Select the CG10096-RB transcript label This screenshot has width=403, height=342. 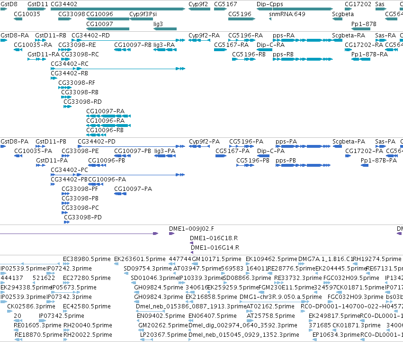point(105,130)
